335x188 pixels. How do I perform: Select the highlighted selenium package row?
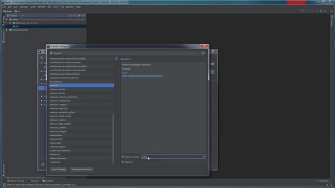(82, 86)
